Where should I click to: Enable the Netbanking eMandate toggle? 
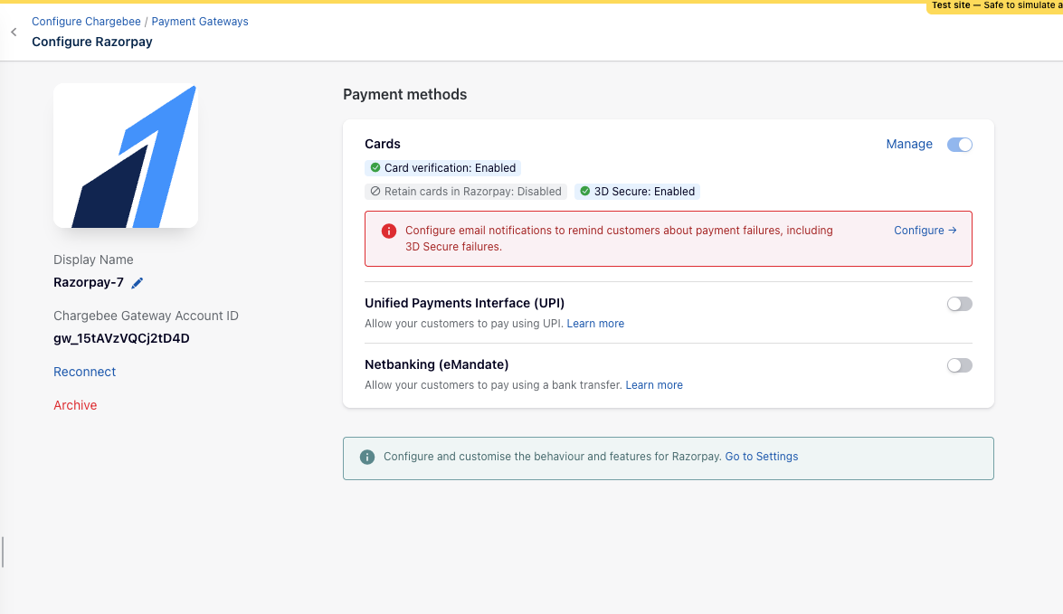coord(959,365)
